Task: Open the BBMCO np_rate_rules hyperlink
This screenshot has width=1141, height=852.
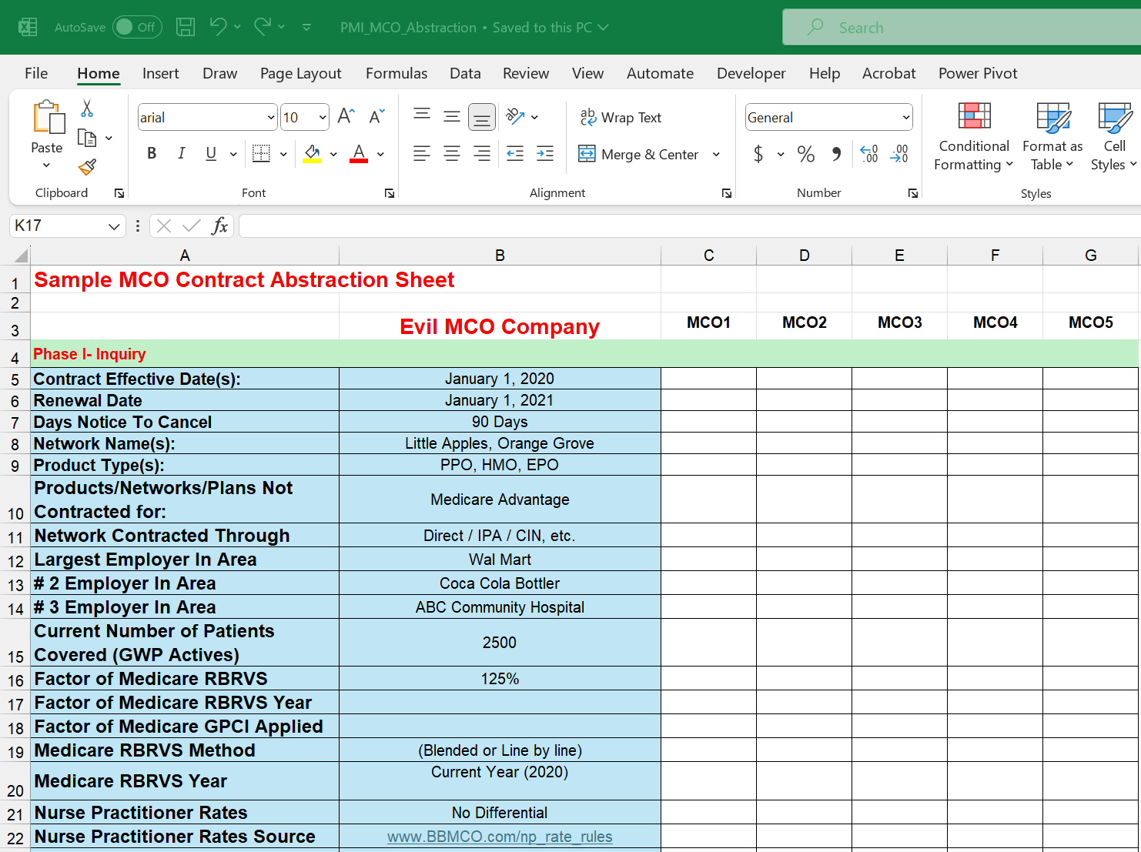Action: (x=500, y=837)
